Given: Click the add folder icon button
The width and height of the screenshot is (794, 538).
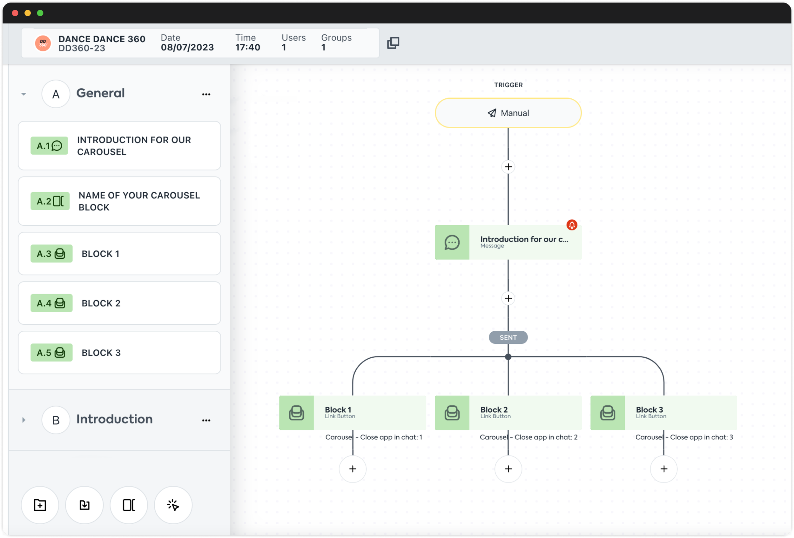Looking at the screenshot, I should point(40,505).
